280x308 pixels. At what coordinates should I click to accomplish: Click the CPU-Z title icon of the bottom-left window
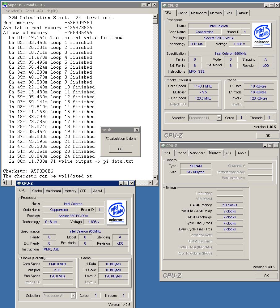[x=19, y=183]
